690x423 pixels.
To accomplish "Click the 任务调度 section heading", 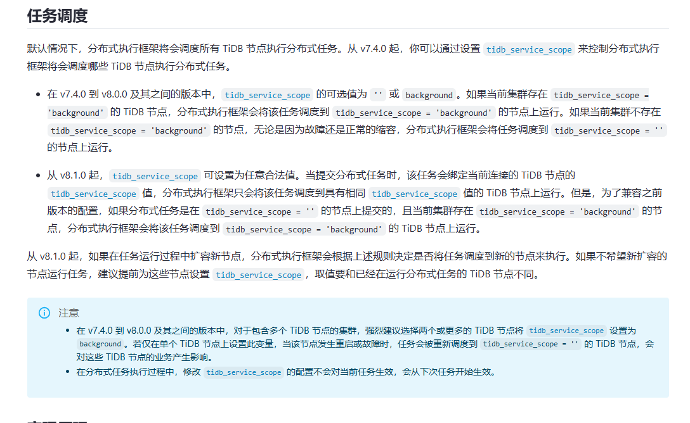I will click(57, 16).
